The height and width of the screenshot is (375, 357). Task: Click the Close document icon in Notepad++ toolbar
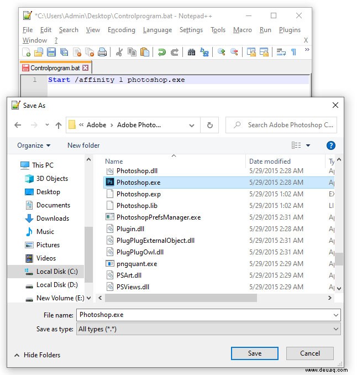77,52
